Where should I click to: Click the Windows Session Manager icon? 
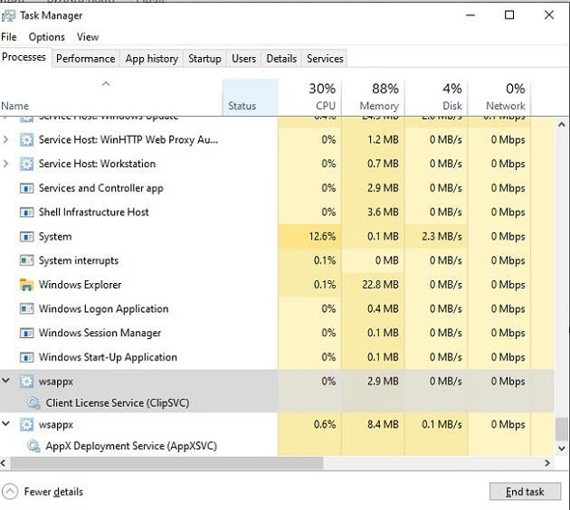(x=26, y=333)
